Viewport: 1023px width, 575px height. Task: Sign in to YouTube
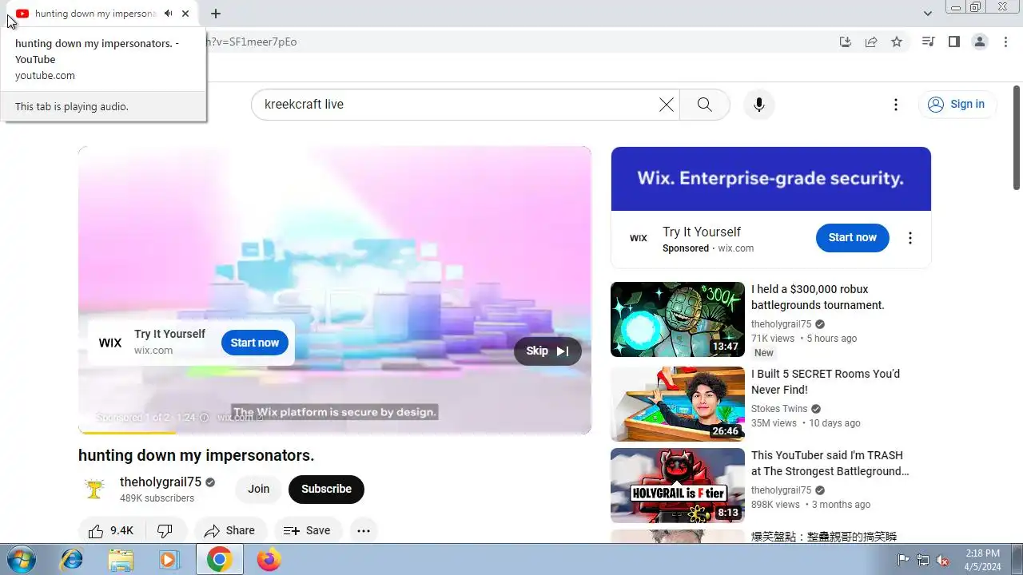957,105
